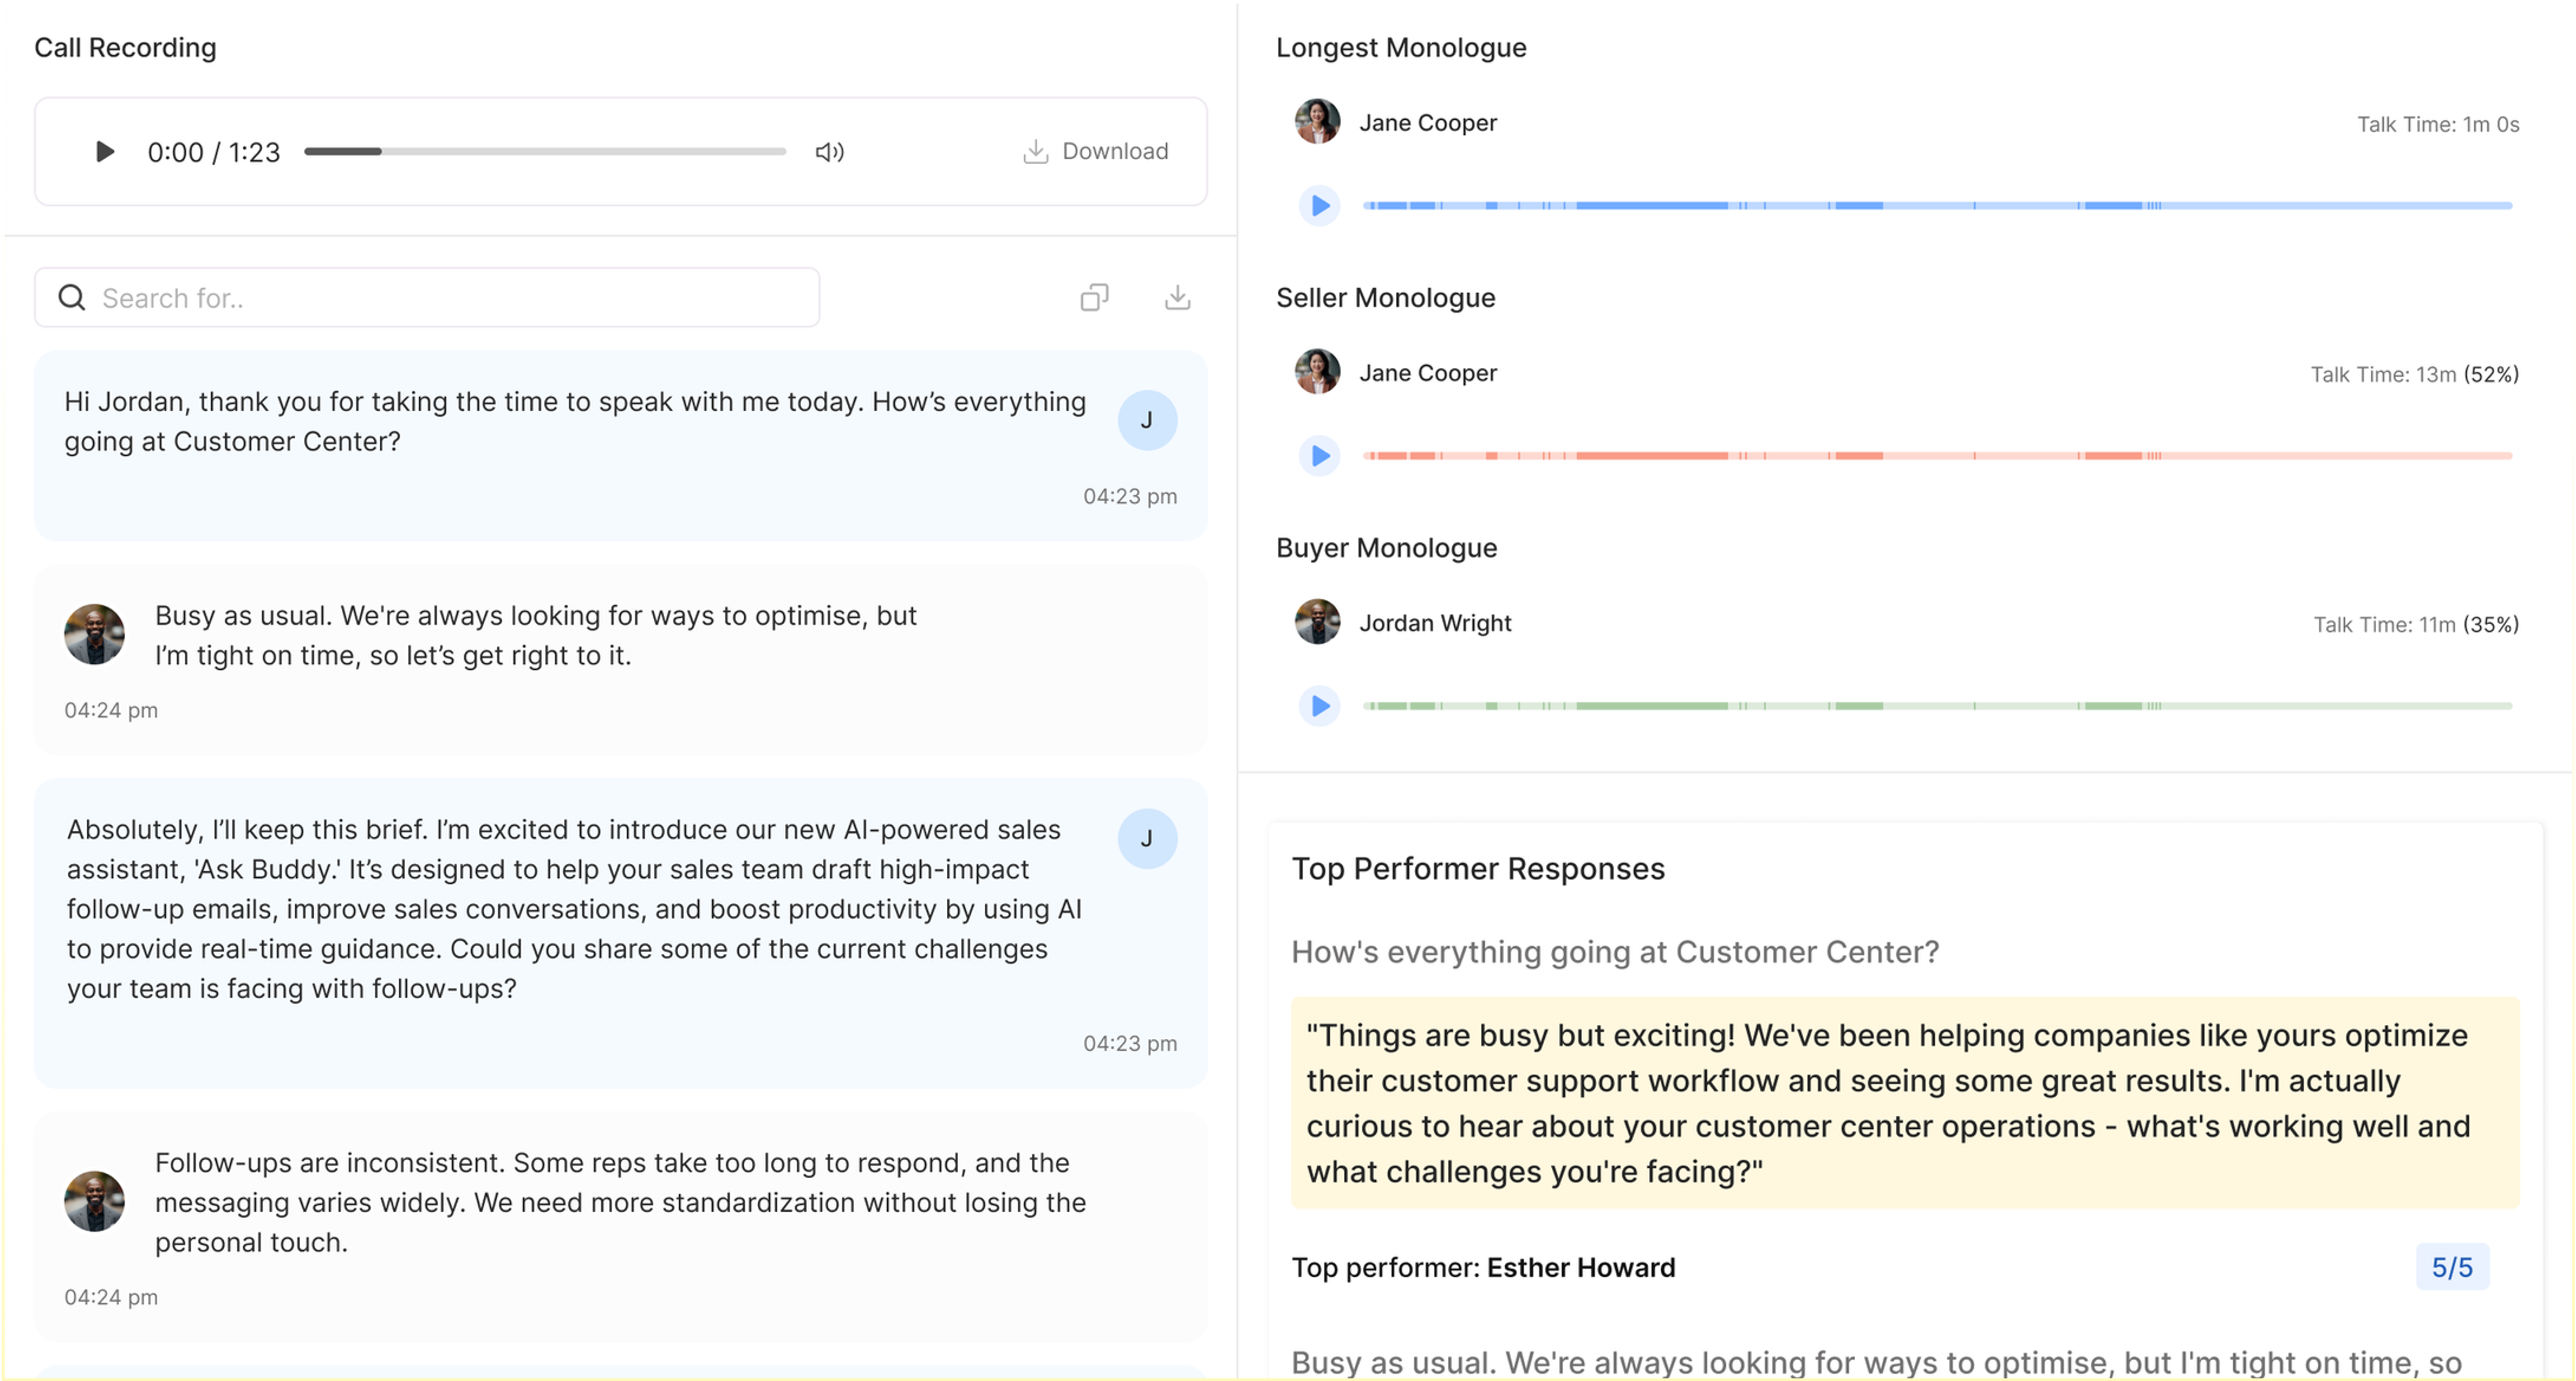The height and width of the screenshot is (1381, 2576).
Task: Click the transcript search field
Action: pos(427,297)
